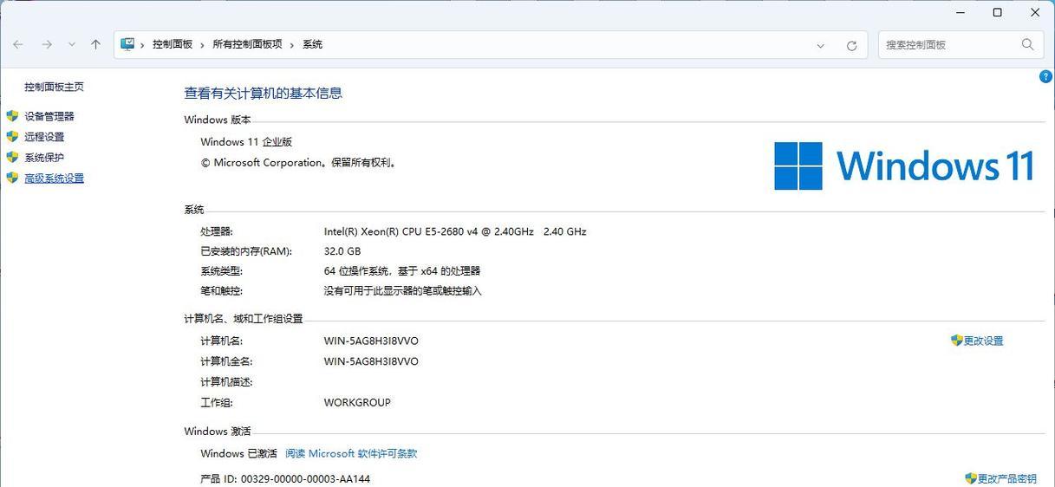The image size is (1055, 487).
Task: Maximize the system window
Action: 998,12
